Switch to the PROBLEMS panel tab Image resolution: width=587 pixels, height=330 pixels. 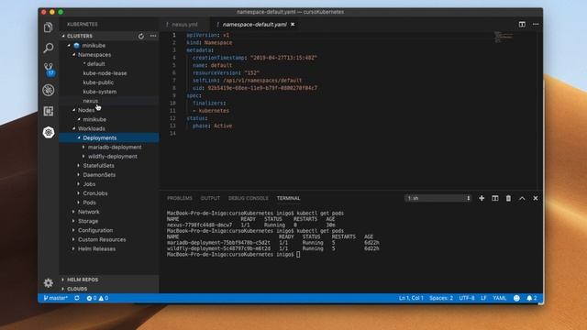180,198
